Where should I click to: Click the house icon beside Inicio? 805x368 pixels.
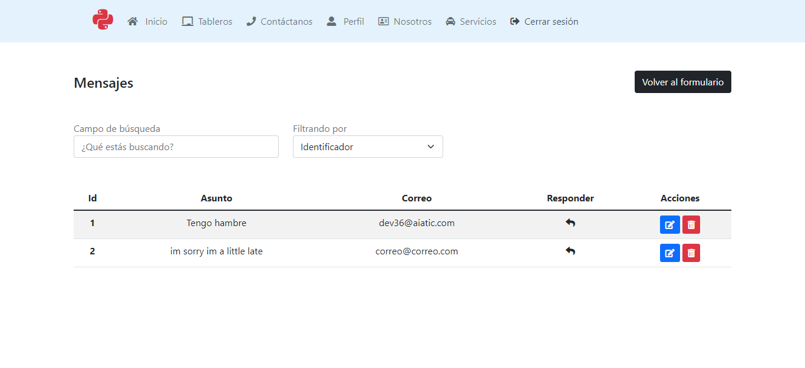(x=133, y=21)
